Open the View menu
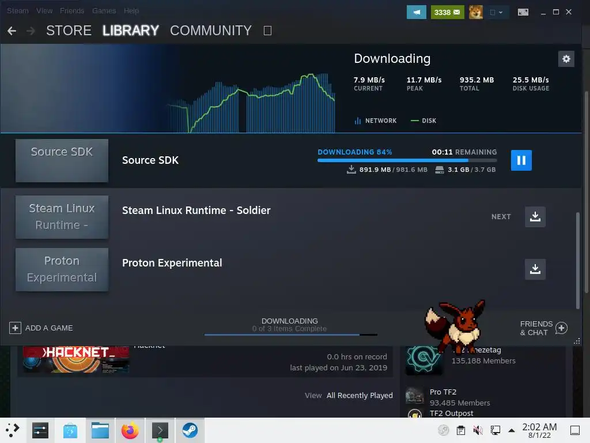 coord(44,11)
